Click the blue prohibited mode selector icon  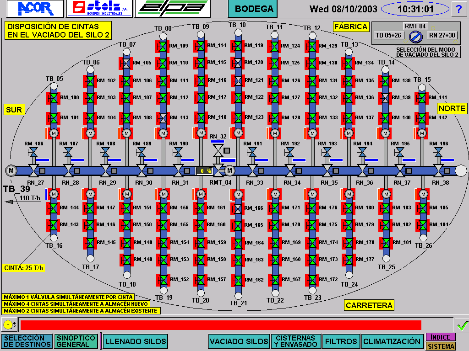point(416,36)
